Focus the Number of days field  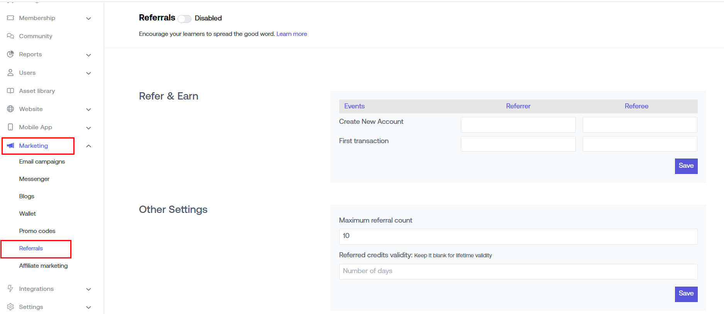click(x=518, y=271)
